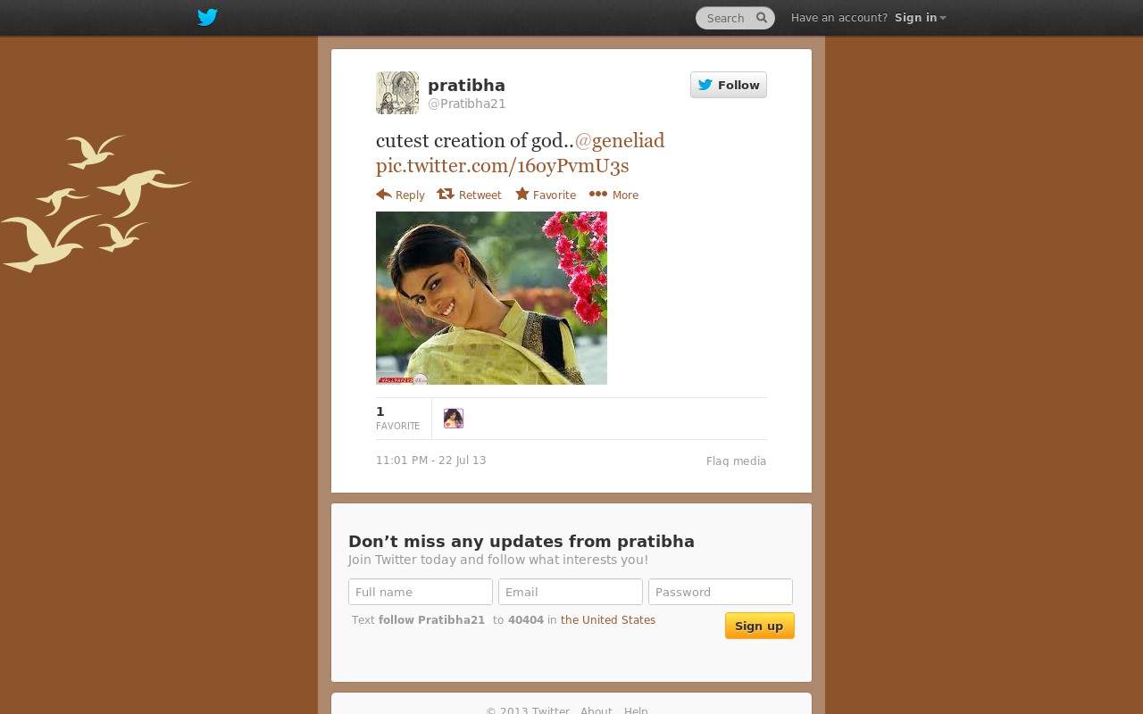This screenshot has width=1143, height=714.
Task: Open the More options ellipsis
Action: point(598,195)
